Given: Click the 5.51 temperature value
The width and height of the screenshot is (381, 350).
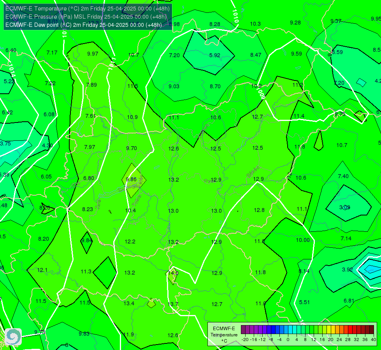Looking at the screenshot, I should [x=304, y=302].
